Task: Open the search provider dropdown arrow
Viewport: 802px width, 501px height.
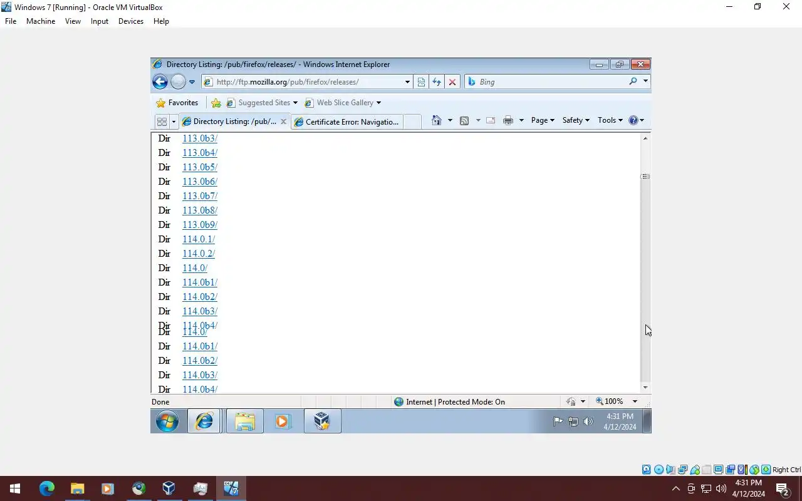Action: coord(645,81)
